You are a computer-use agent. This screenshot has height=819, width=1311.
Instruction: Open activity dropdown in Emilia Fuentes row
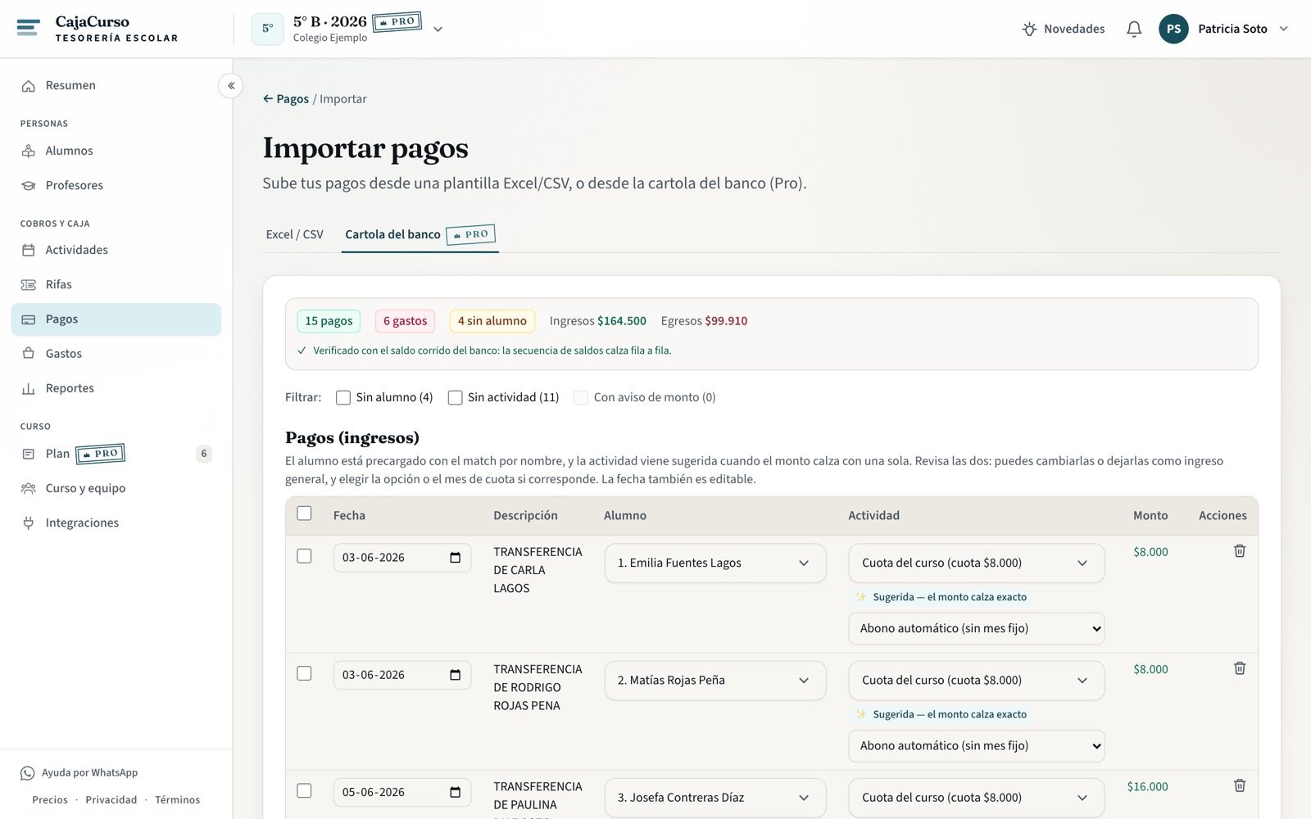click(x=976, y=563)
